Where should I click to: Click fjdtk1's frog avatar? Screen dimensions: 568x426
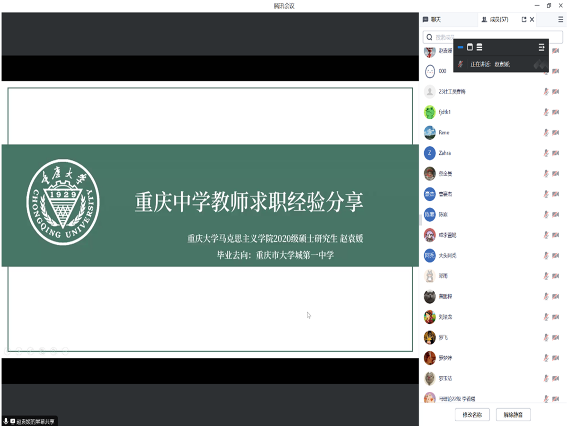pyautogui.click(x=429, y=112)
